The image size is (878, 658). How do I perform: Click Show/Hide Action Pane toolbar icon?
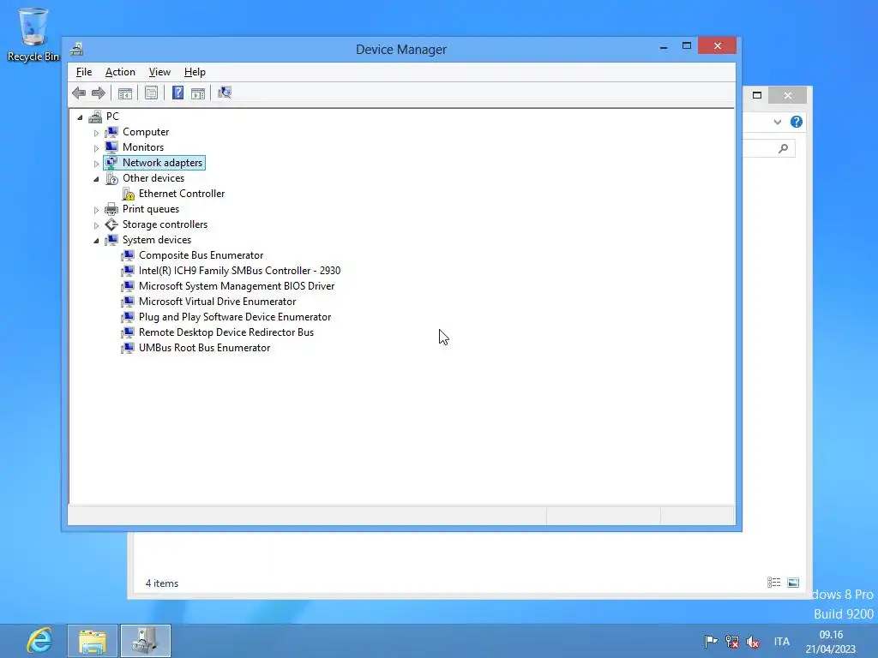pyautogui.click(x=198, y=93)
